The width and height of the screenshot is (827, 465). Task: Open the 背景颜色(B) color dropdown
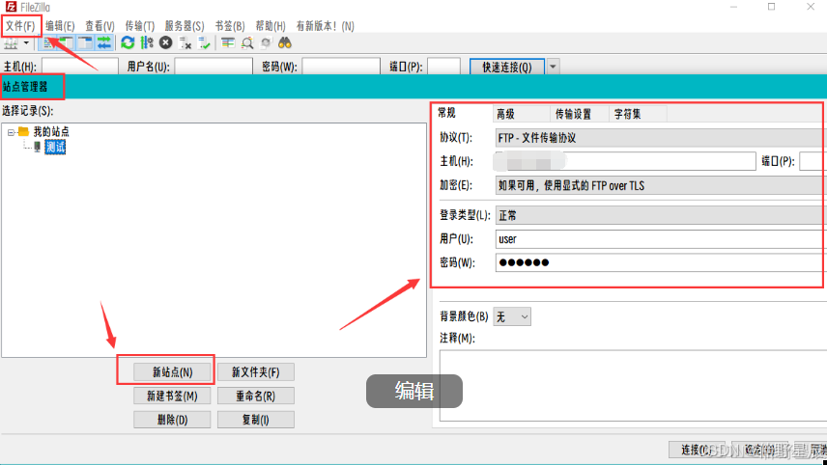click(x=512, y=316)
